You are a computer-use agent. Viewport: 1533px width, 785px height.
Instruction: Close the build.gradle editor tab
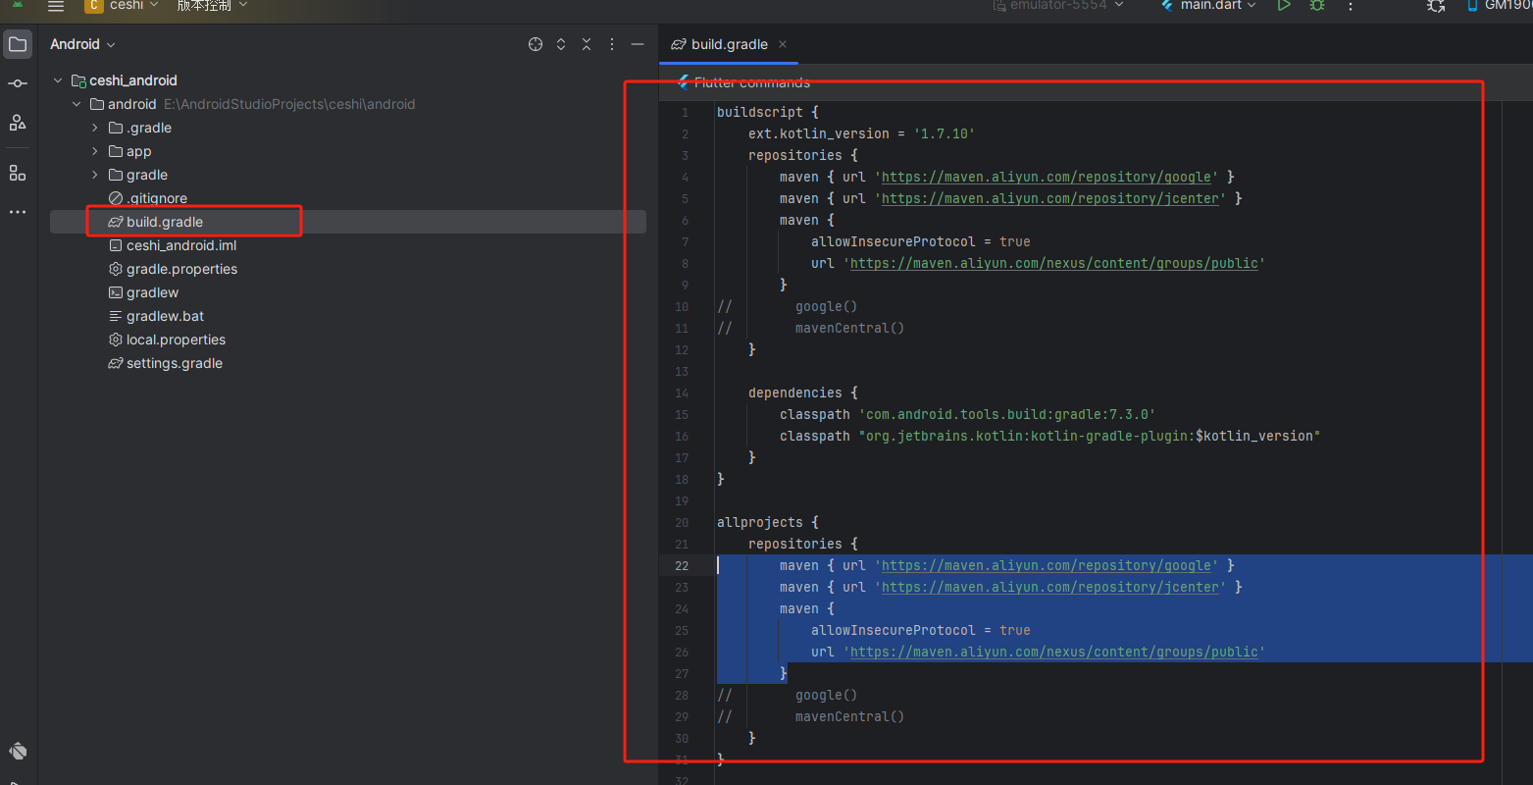pos(783,44)
